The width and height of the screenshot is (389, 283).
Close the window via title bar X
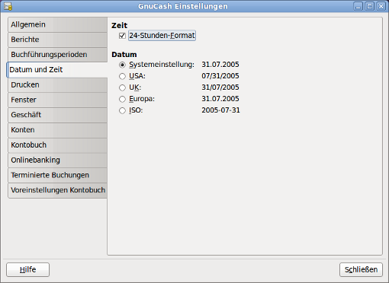381,6
